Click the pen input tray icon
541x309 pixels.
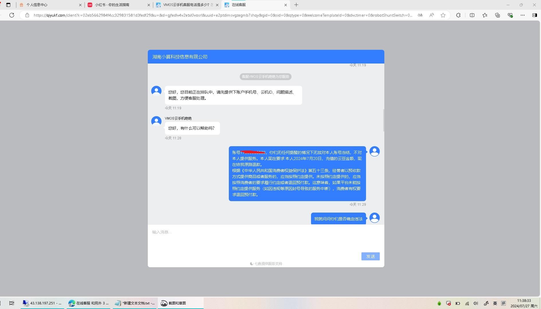tap(486, 303)
